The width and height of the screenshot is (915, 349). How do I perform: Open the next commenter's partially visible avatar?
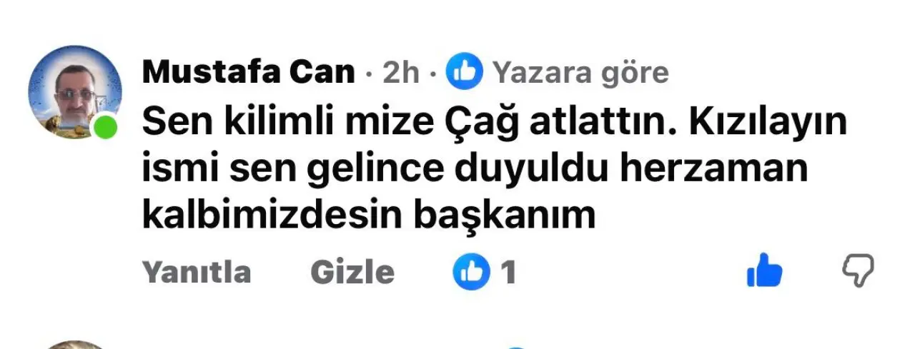click(75, 345)
